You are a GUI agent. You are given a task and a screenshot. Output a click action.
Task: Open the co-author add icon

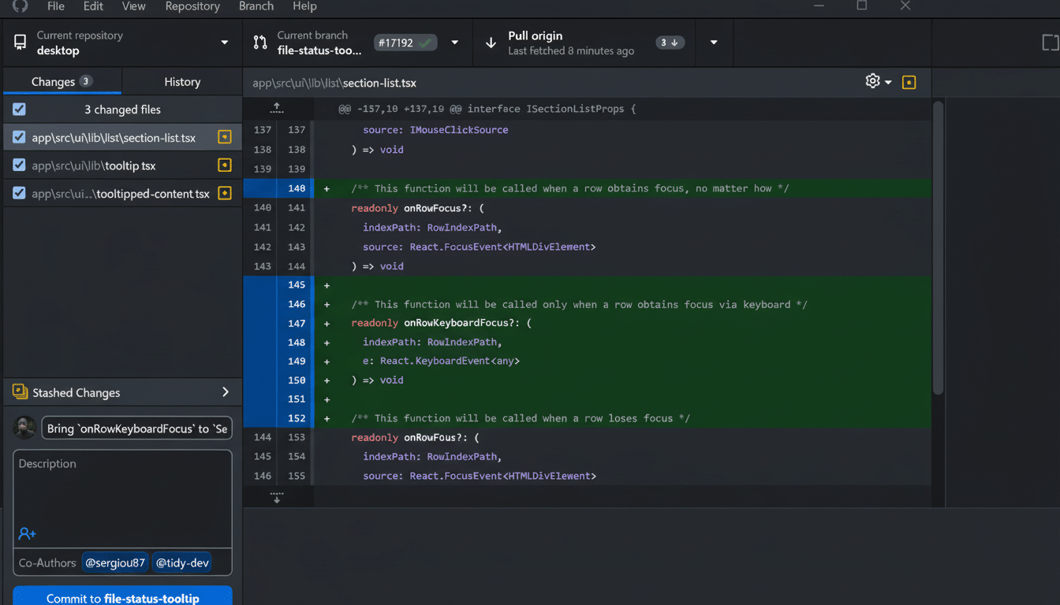27,534
